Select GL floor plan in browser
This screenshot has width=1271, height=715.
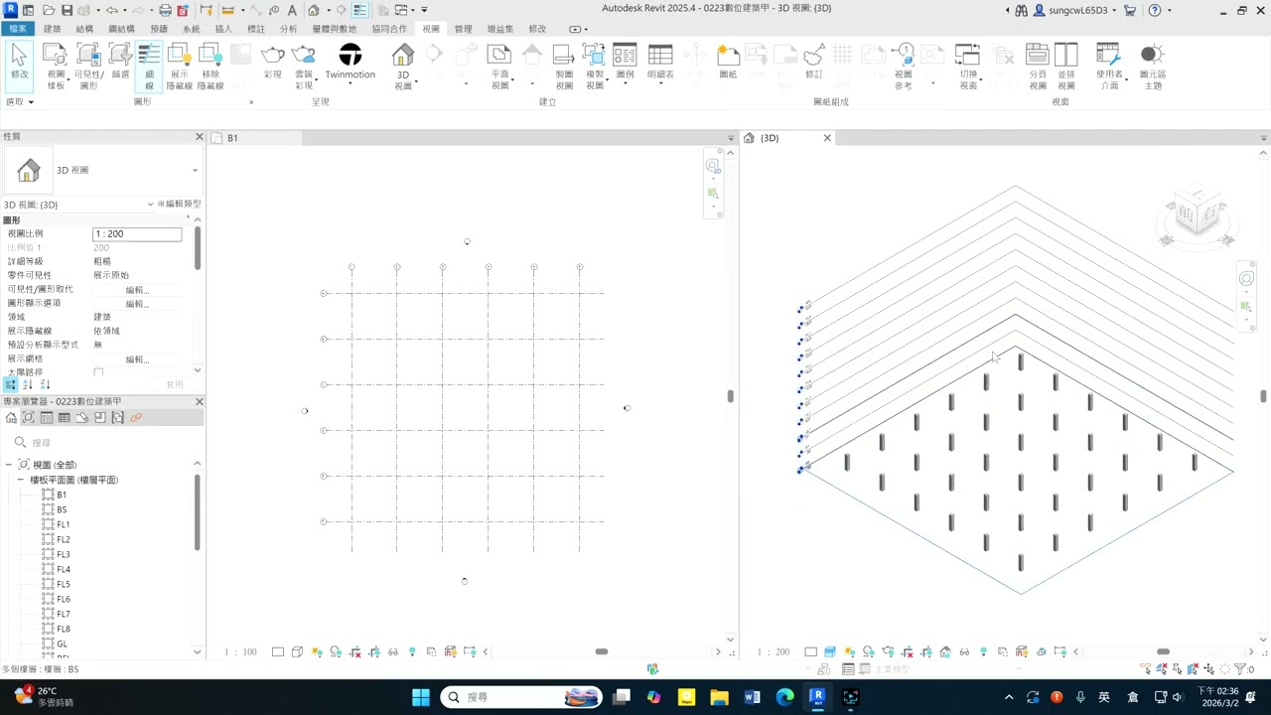point(62,643)
